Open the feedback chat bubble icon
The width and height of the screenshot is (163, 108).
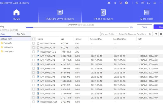149,3
